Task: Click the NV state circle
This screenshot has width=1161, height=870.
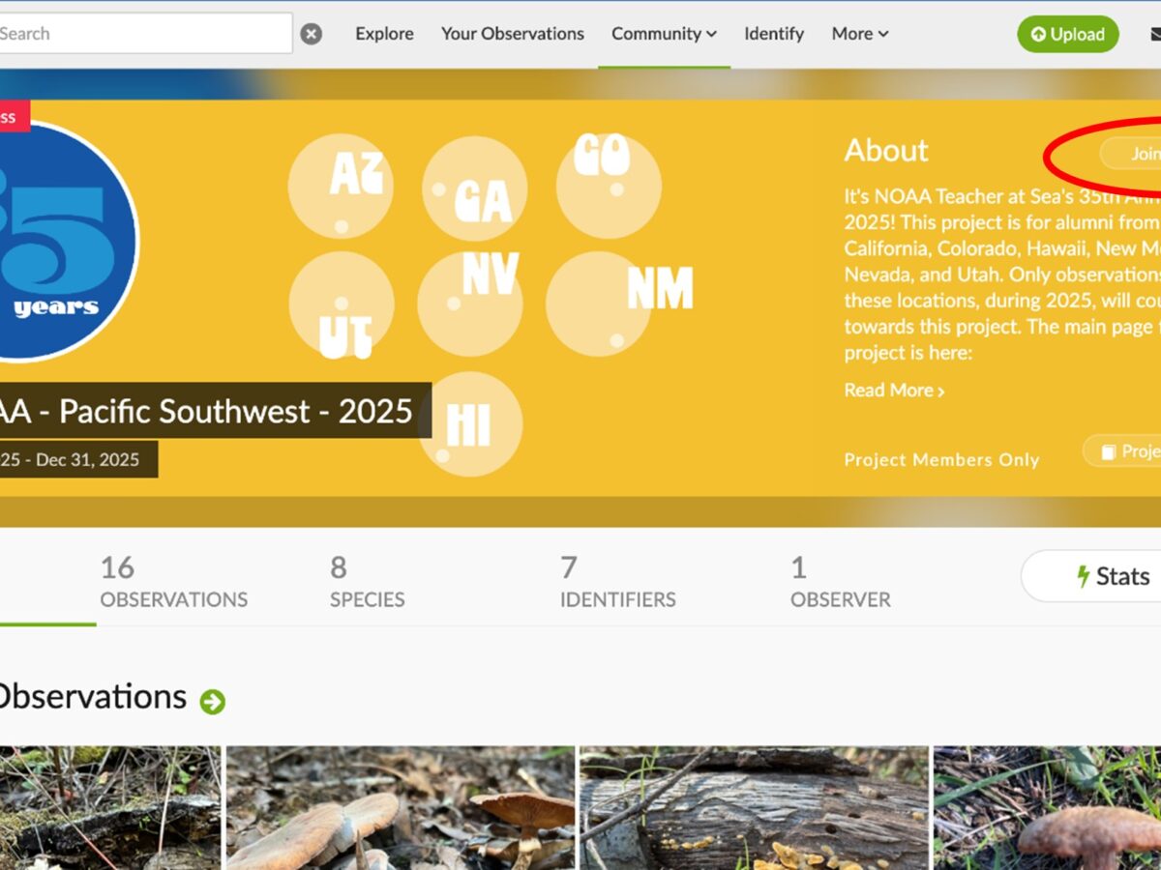Action: (x=470, y=304)
